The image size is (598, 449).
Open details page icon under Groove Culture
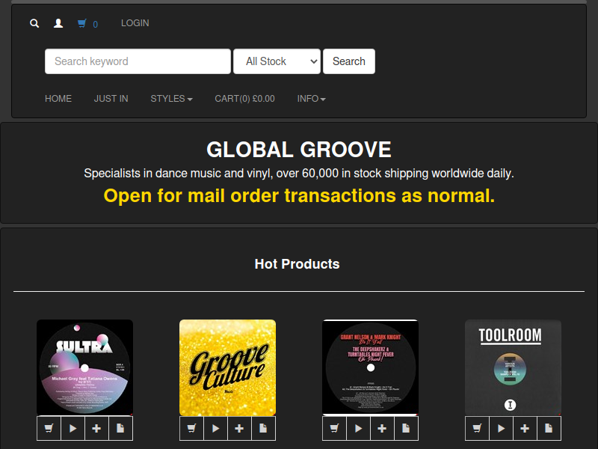[x=263, y=428]
